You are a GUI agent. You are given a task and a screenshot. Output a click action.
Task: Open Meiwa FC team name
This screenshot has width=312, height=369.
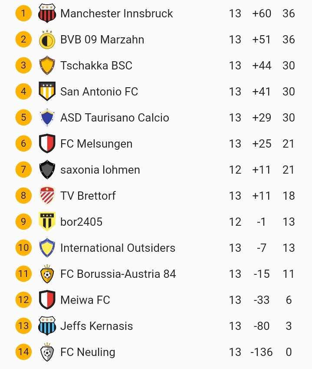(85, 300)
